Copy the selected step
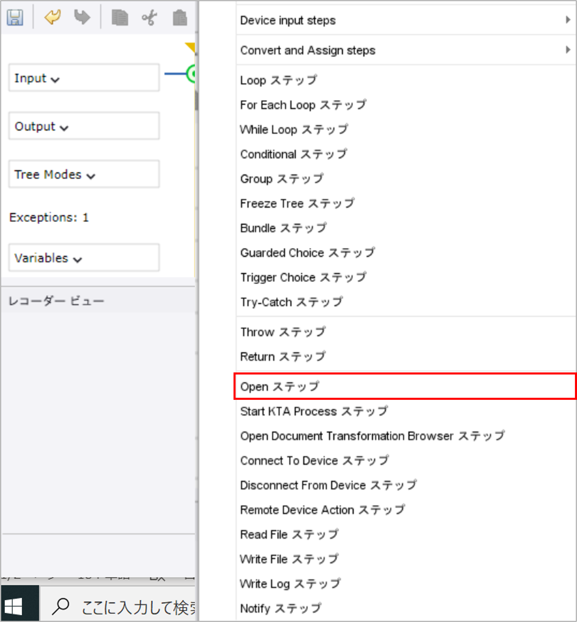Screen dimensions: 577x622 [x=120, y=18]
